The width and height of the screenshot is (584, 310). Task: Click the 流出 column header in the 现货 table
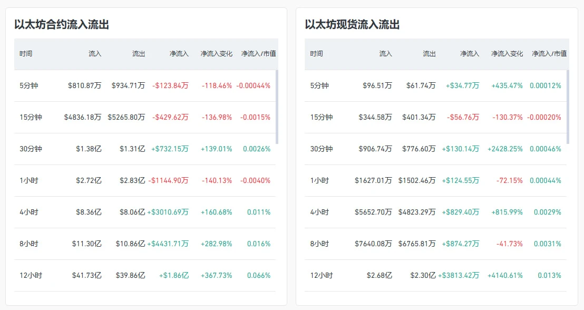(429, 54)
